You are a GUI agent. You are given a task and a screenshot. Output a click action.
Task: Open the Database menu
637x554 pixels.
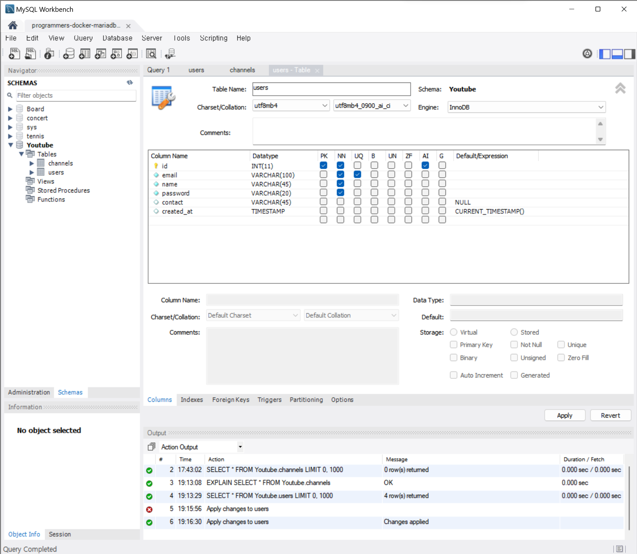pyautogui.click(x=117, y=38)
